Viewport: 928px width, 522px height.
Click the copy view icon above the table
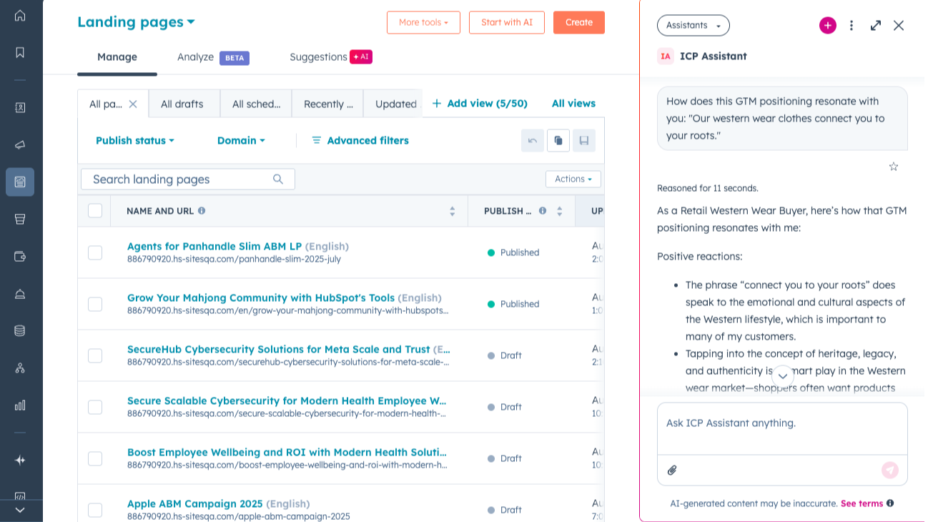coord(558,140)
